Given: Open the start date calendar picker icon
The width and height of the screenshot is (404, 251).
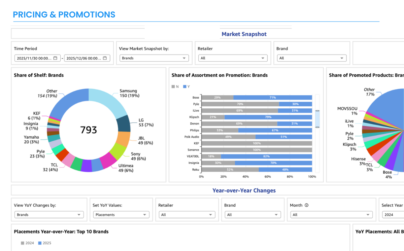Looking at the screenshot, I should tap(55, 58).
